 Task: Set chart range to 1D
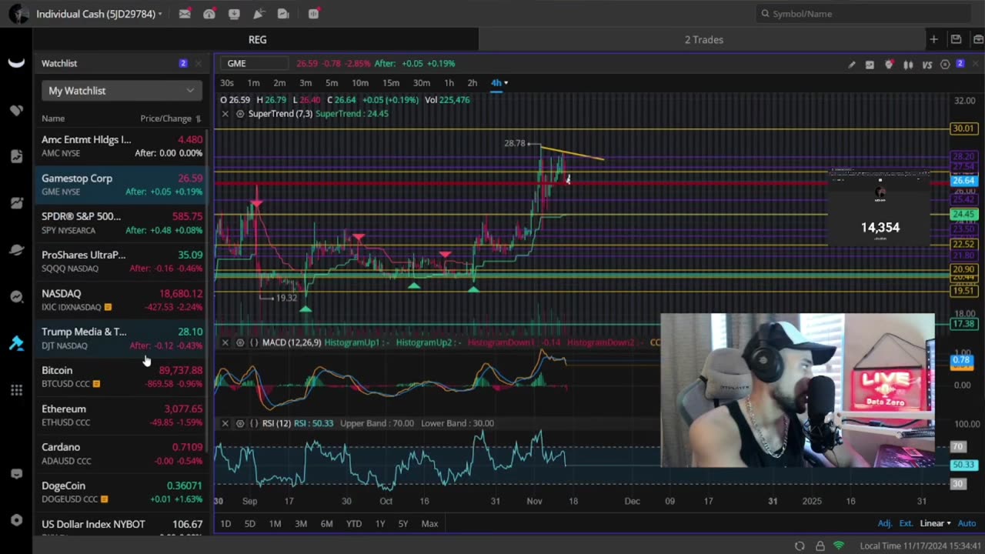(x=225, y=524)
